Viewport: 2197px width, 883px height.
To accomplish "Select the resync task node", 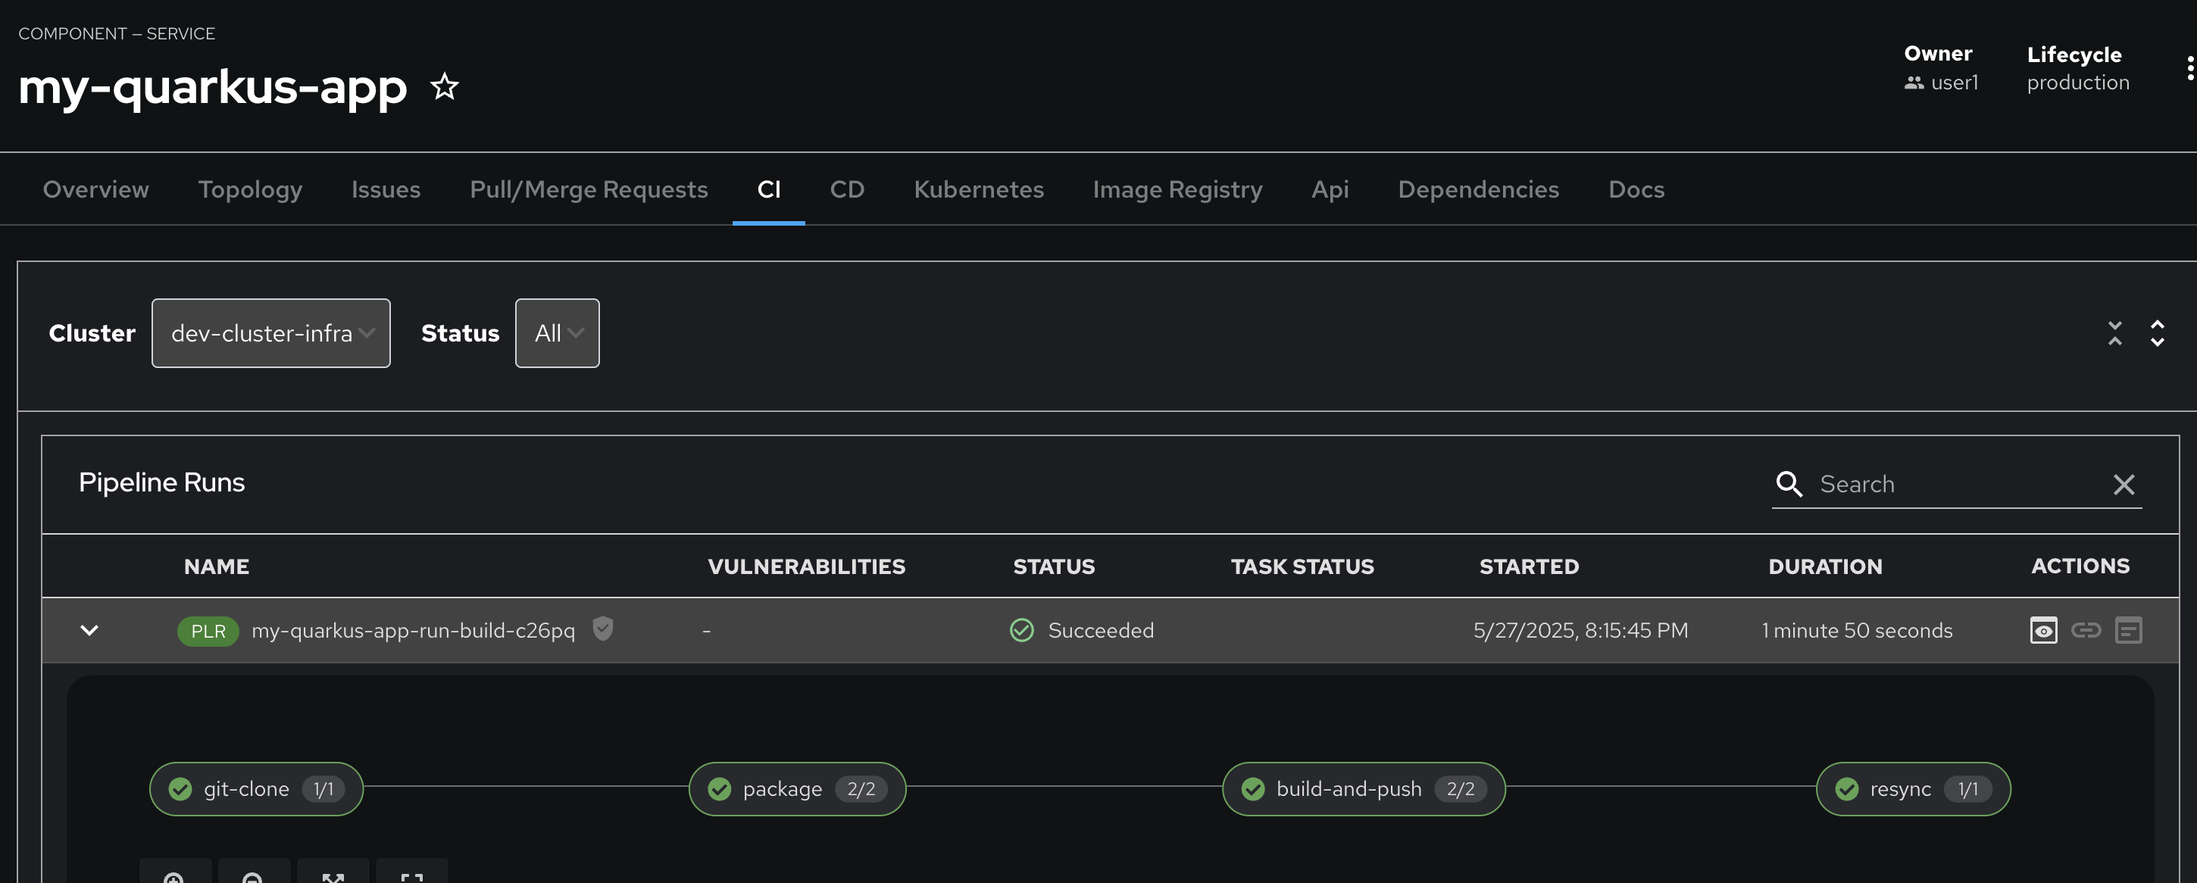I will (1913, 789).
